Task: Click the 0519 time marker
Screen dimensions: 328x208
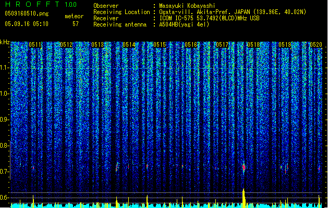Action: click(285, 45)
